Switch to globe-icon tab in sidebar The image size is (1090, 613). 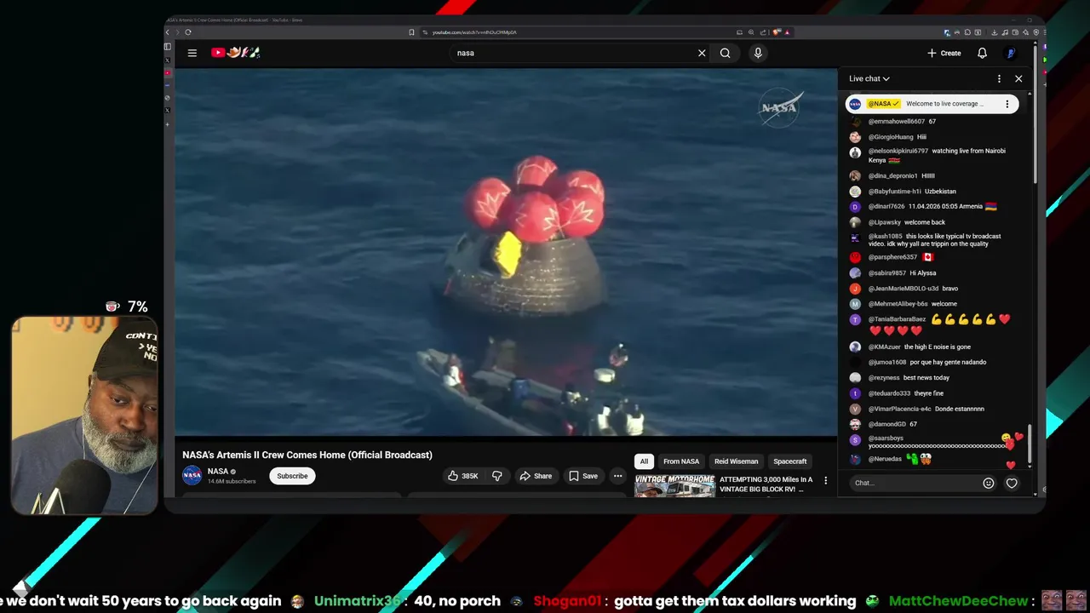(168, 98)
